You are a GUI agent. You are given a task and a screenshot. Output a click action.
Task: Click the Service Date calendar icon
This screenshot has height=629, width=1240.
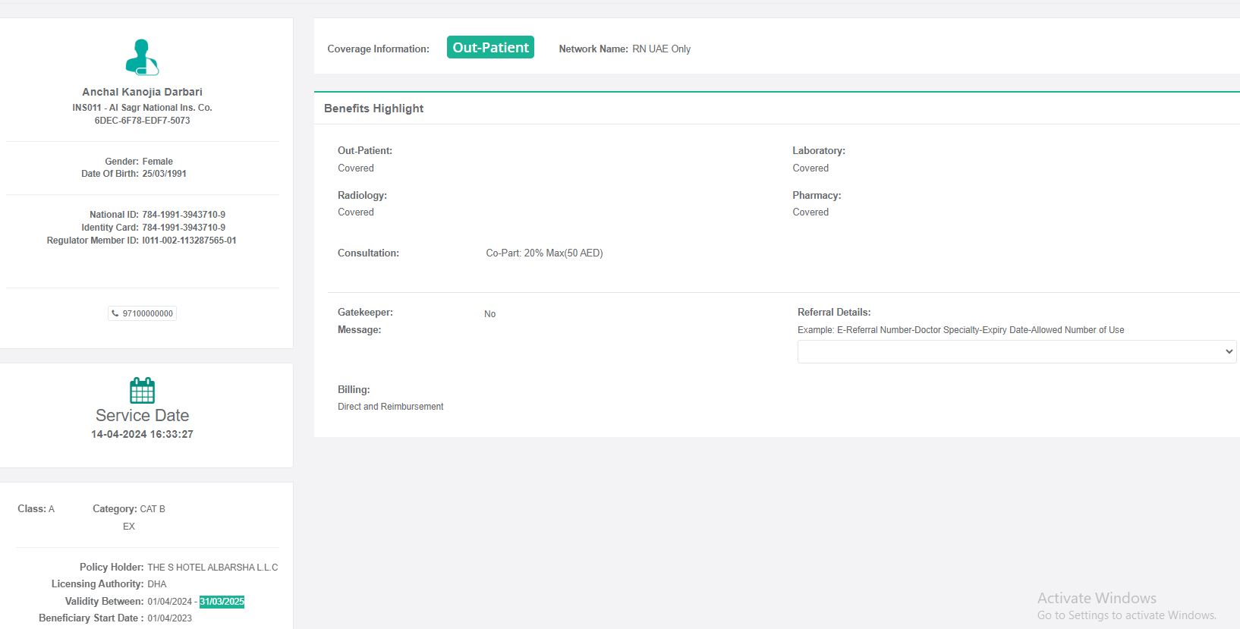[142, 391]
